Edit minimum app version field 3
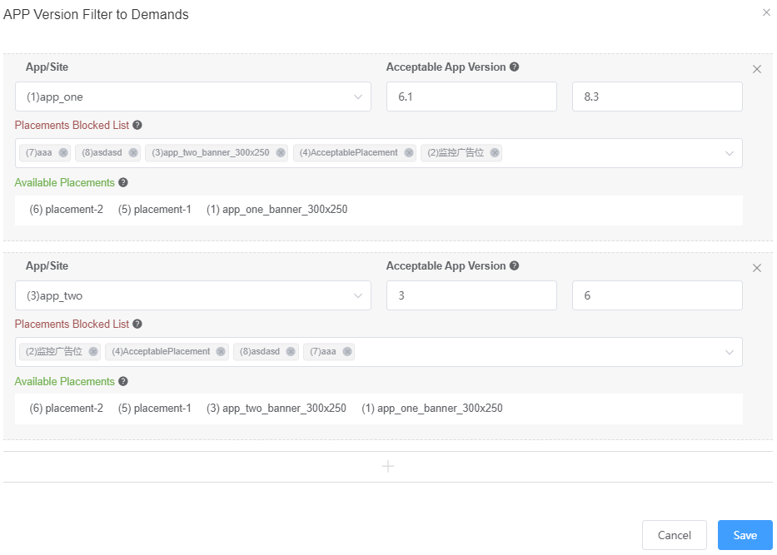 [x=471, y=295]
